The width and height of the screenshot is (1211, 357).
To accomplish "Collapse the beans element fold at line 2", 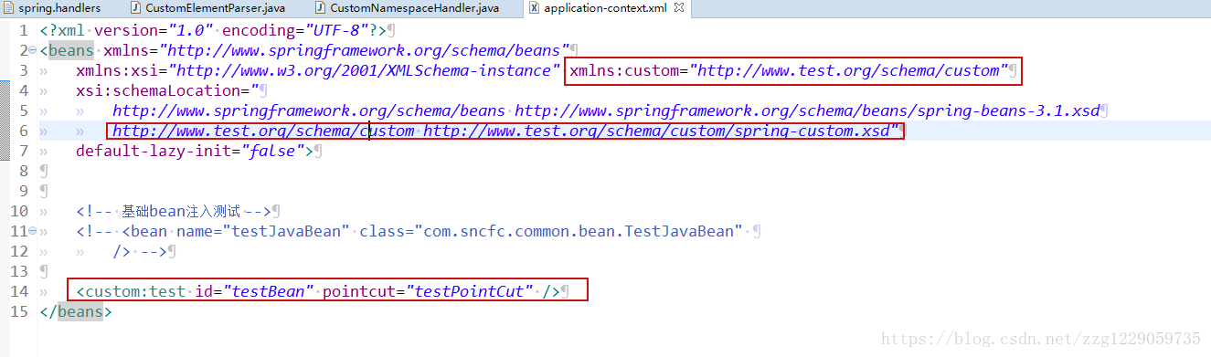I will 32,50.
